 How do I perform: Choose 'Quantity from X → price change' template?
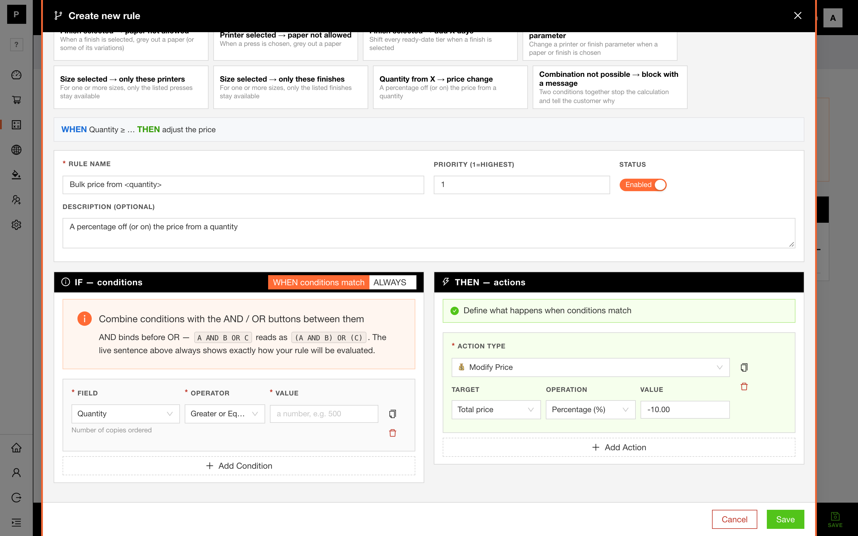pos(450,87)
